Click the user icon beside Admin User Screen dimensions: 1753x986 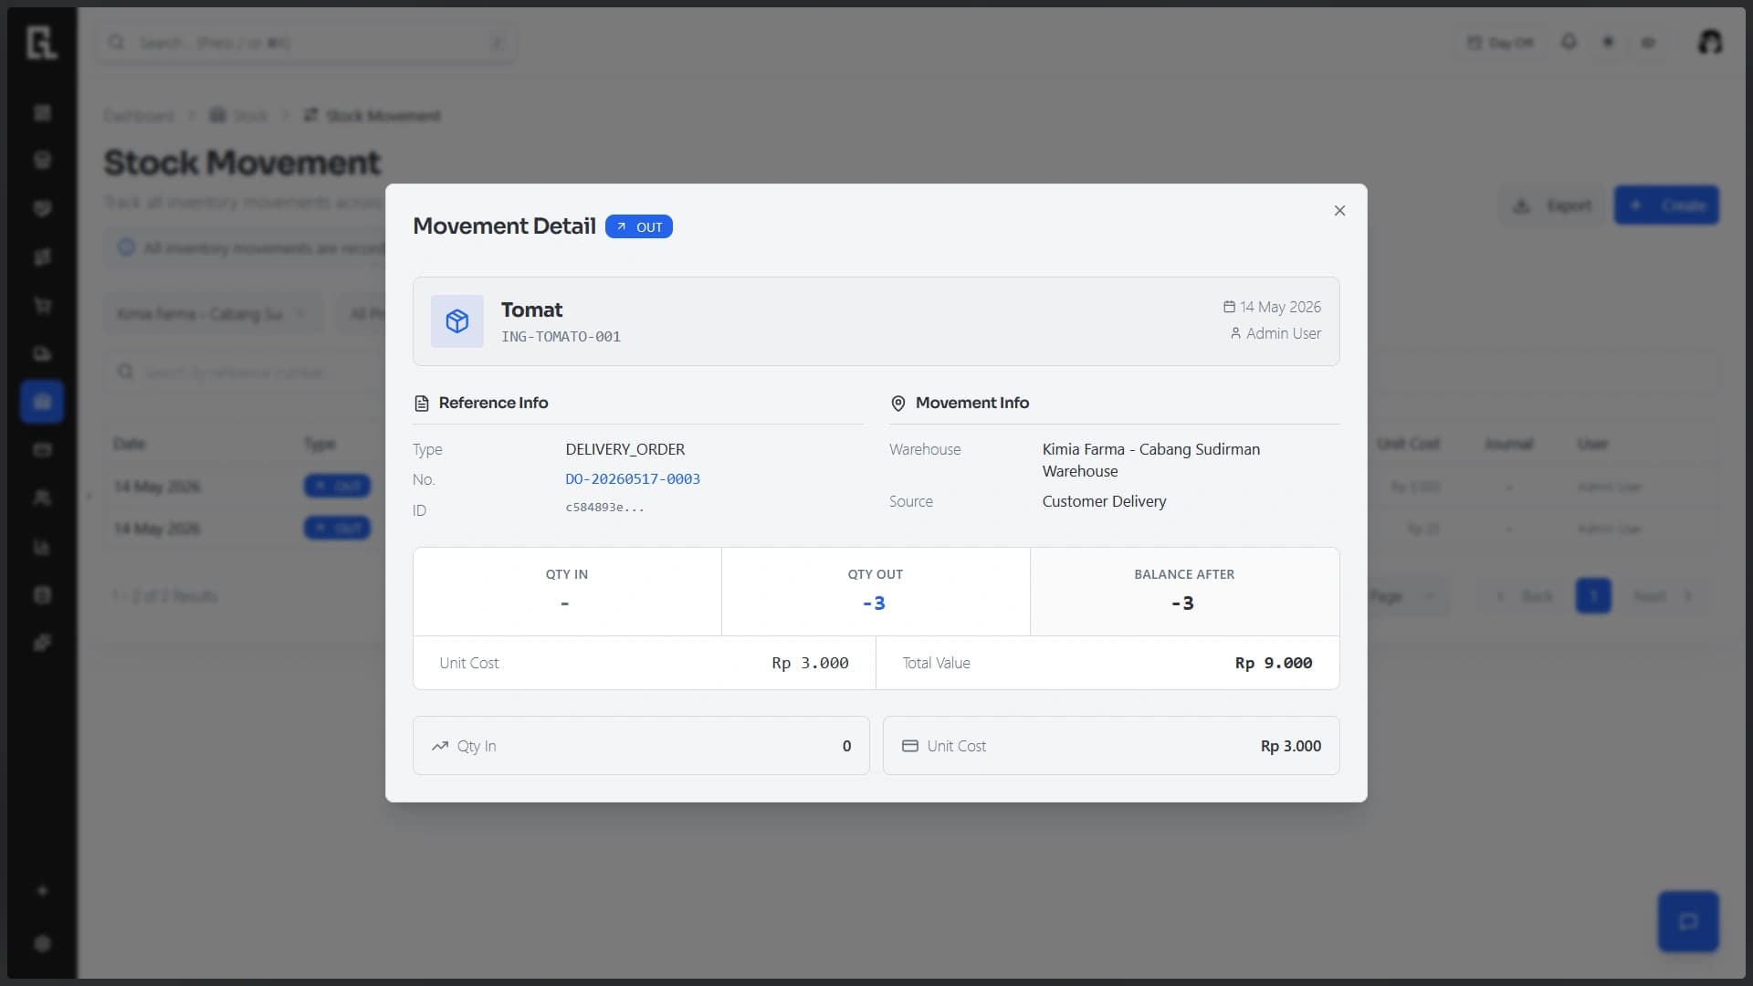1235,333
